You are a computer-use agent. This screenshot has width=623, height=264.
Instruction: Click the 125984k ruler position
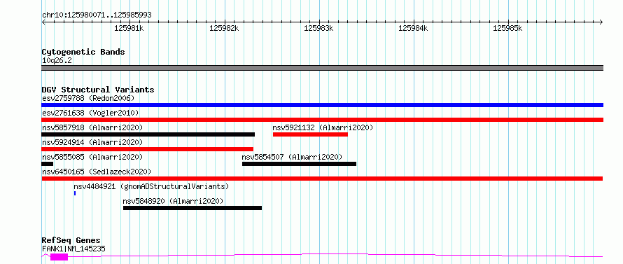(413, 28)
